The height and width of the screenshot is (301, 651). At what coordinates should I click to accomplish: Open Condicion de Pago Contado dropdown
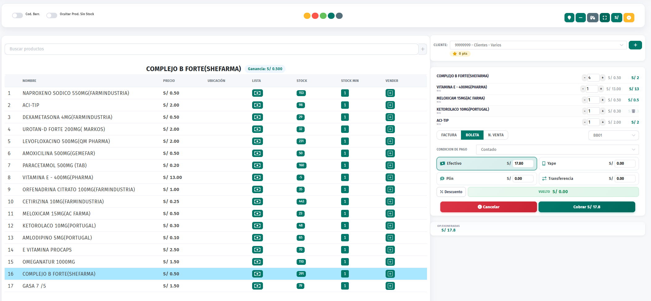click(557, 150)
